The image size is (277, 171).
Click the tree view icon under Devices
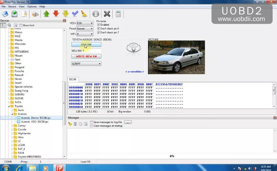point(3,25)
